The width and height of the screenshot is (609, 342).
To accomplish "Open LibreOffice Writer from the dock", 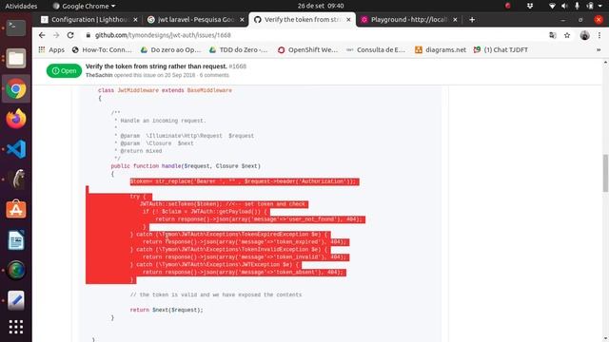I will (x=16, y=239).
